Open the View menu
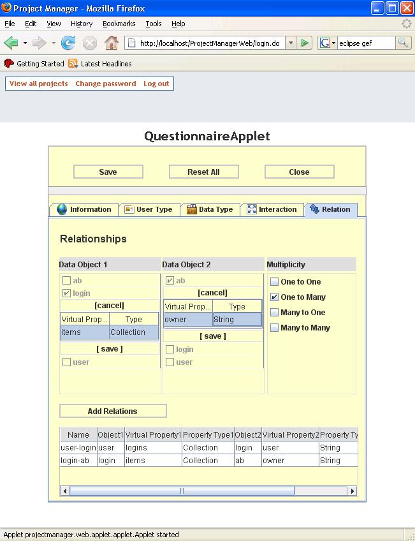 point(54,24)
